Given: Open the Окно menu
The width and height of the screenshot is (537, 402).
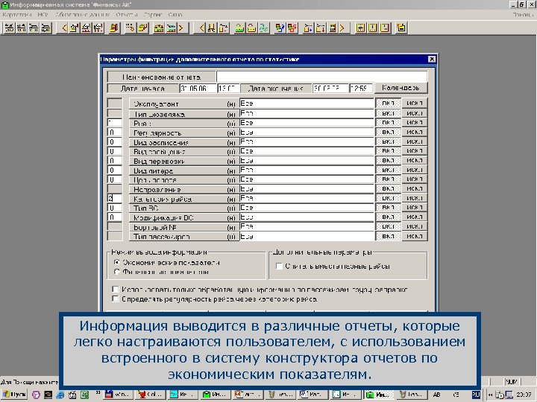Looking at the screenshot, I should point(175,15).
